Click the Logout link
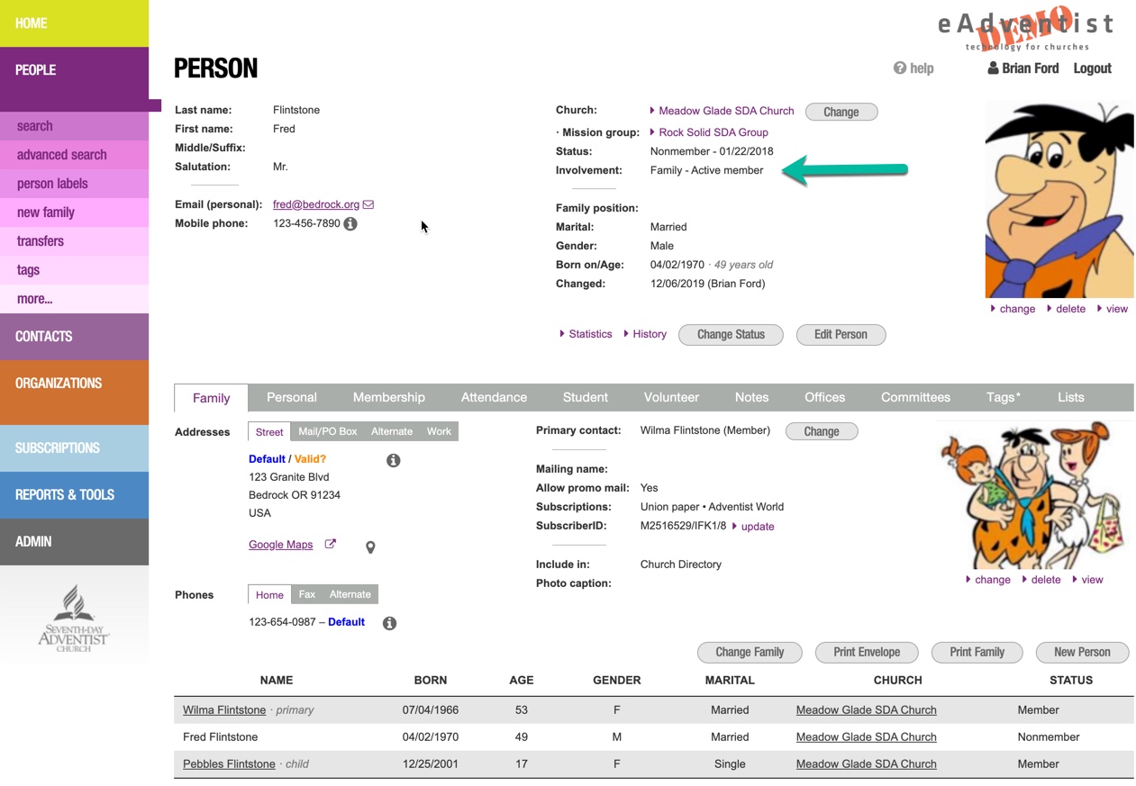 [x=1092, y=68]
